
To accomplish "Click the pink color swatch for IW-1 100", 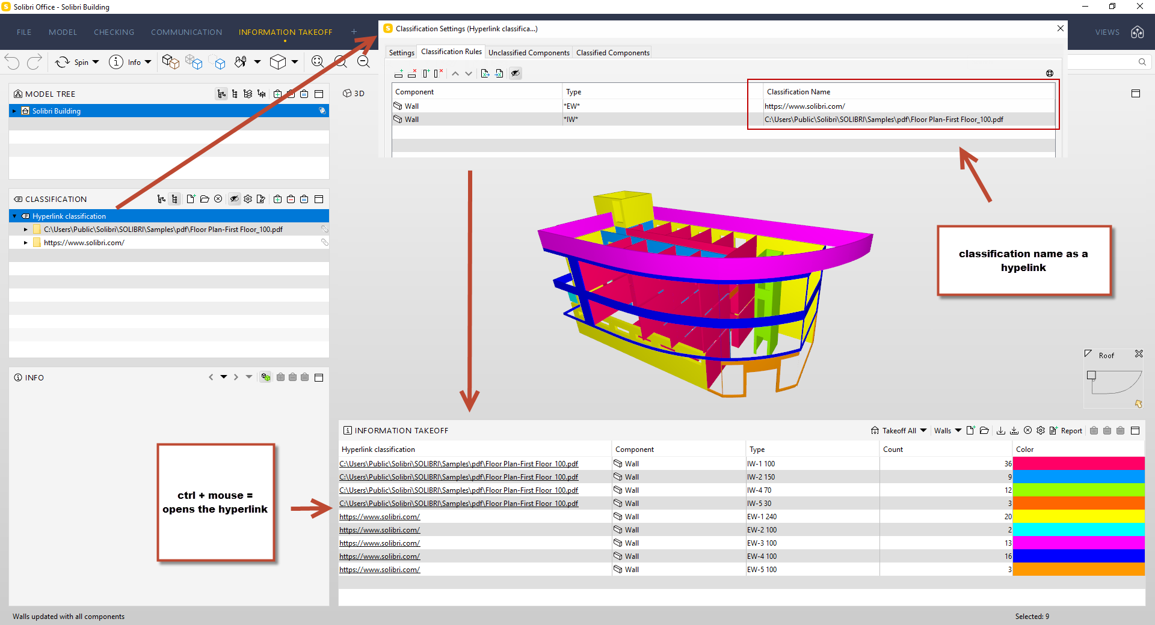I will 1079,463.
